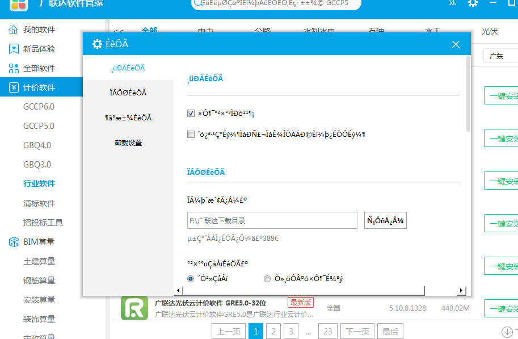Click the browse button beside the download path
Image resolution: width=518 pixels, height=339 pixels.
[385, 220]
